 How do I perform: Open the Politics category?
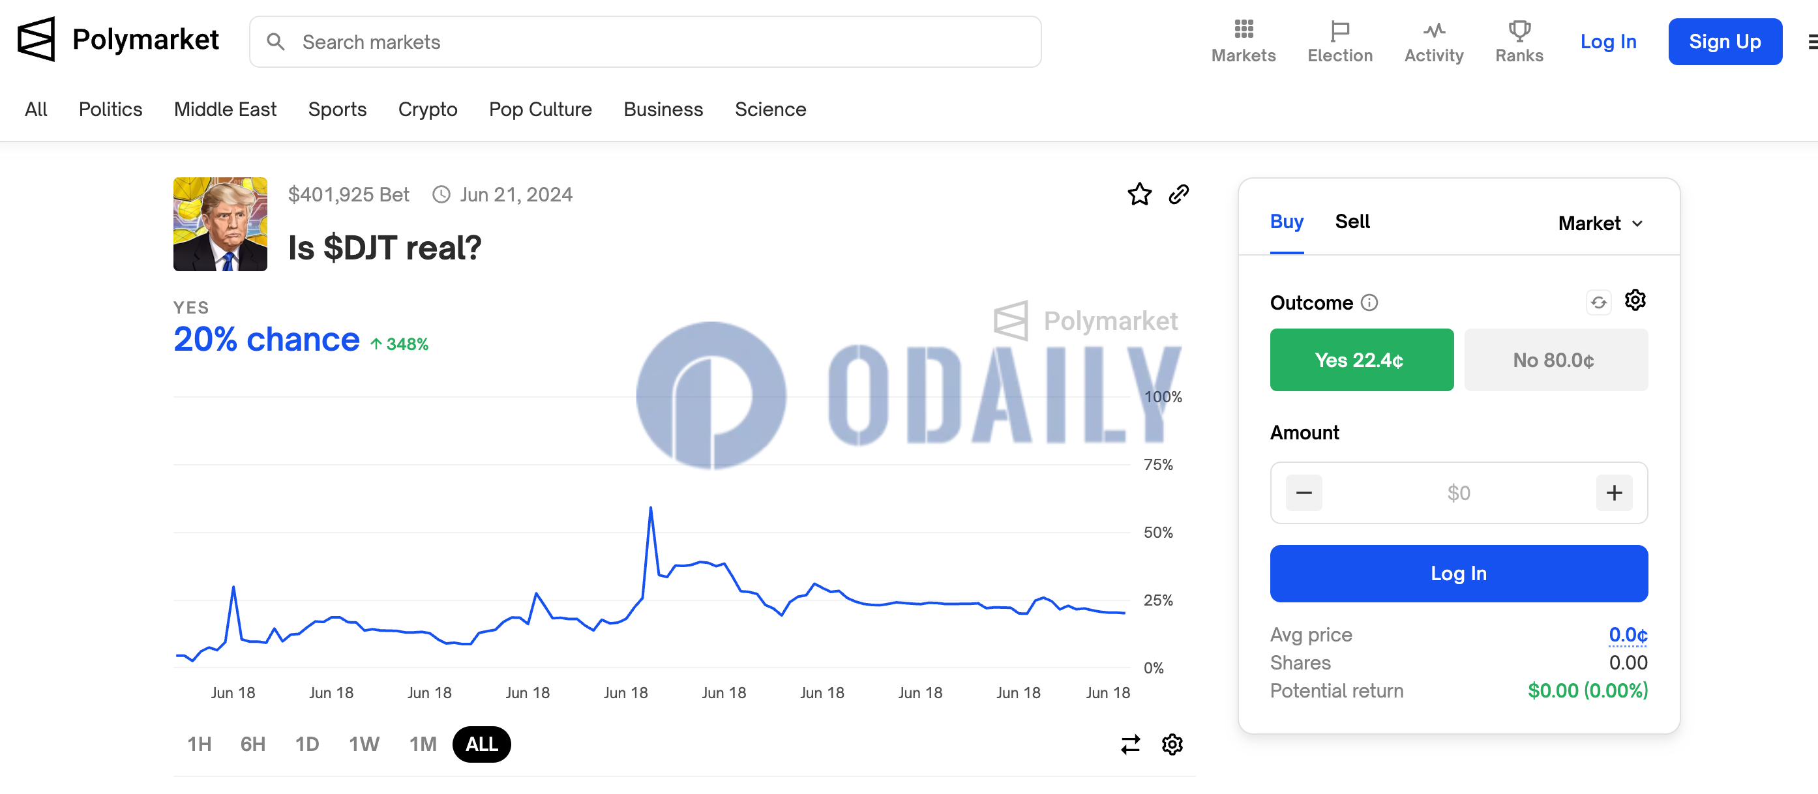coord(110,110)
